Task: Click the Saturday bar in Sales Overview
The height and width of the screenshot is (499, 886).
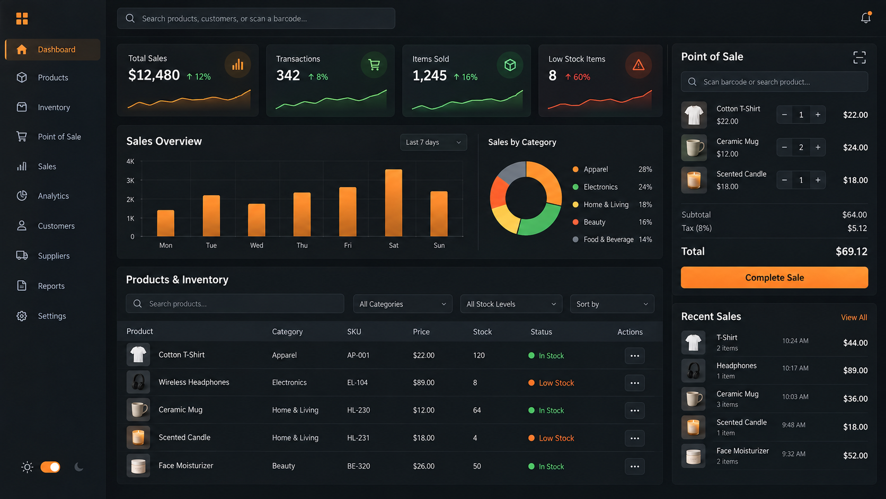Action: click(x=393, y=203)
